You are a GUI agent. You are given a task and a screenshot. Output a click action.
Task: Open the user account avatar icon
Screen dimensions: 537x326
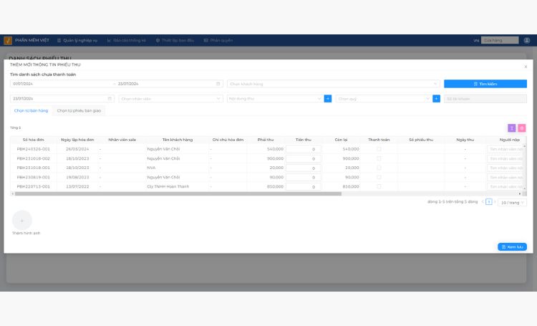coord(527,40)
